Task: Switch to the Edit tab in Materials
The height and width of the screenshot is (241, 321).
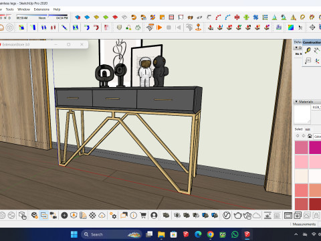Action: coord(308,129)
